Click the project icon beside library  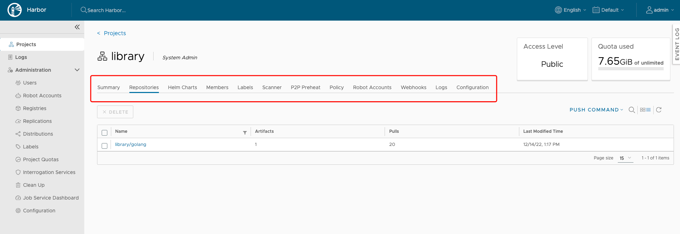[102, 56]
